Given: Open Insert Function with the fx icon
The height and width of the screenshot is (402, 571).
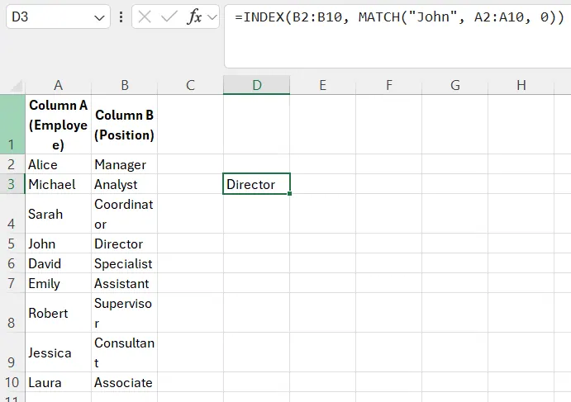Looking at the screenshot, I should pyautogui.click(x=194, y=17).
